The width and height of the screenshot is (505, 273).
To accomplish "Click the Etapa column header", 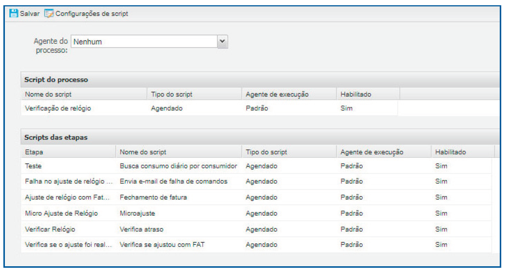I will coord(34,152).
